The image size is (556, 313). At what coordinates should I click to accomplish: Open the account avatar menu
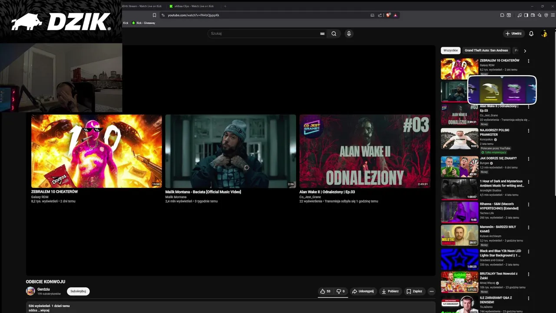coord(544,33)
